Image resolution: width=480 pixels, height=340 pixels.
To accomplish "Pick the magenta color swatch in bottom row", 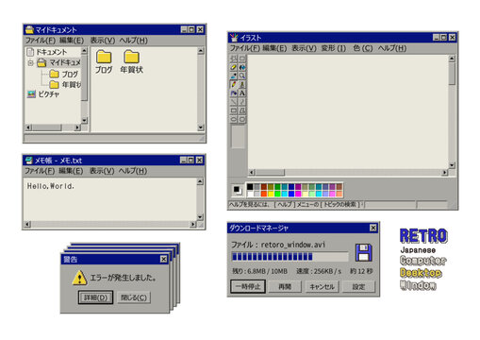I will [298, 194].
